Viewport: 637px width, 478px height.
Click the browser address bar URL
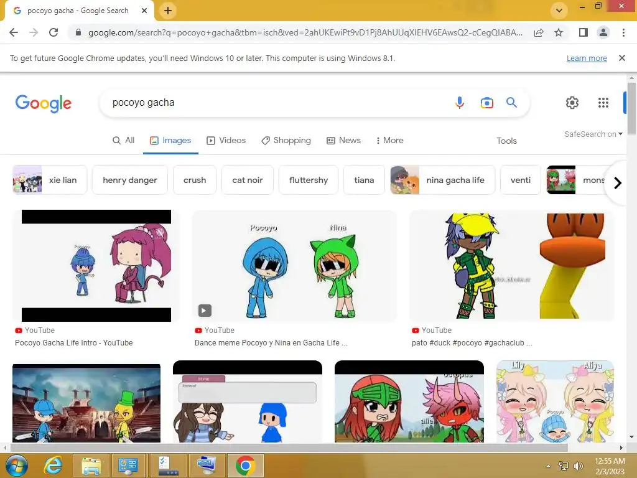pyautogui.click(x=305, y=32)
